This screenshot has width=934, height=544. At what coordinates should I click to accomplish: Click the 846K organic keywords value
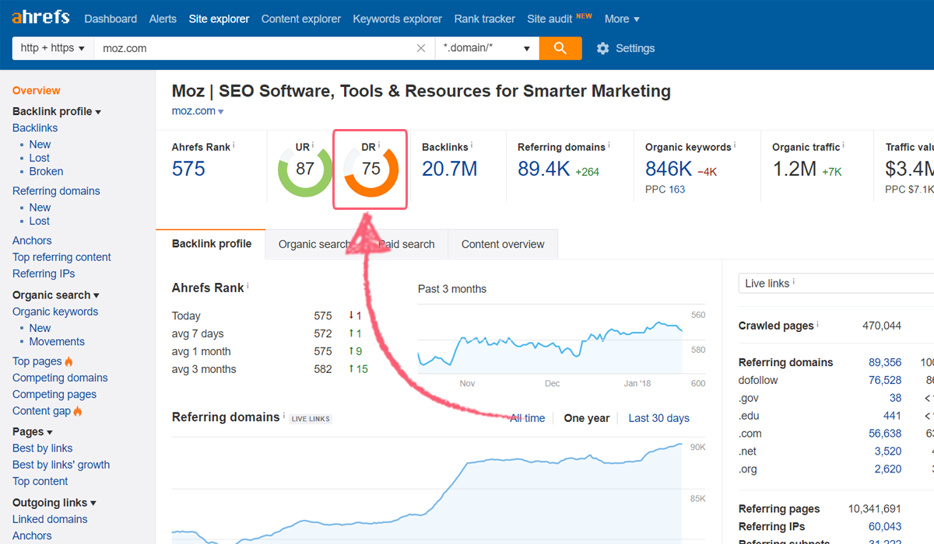click(x=669, y=169)
